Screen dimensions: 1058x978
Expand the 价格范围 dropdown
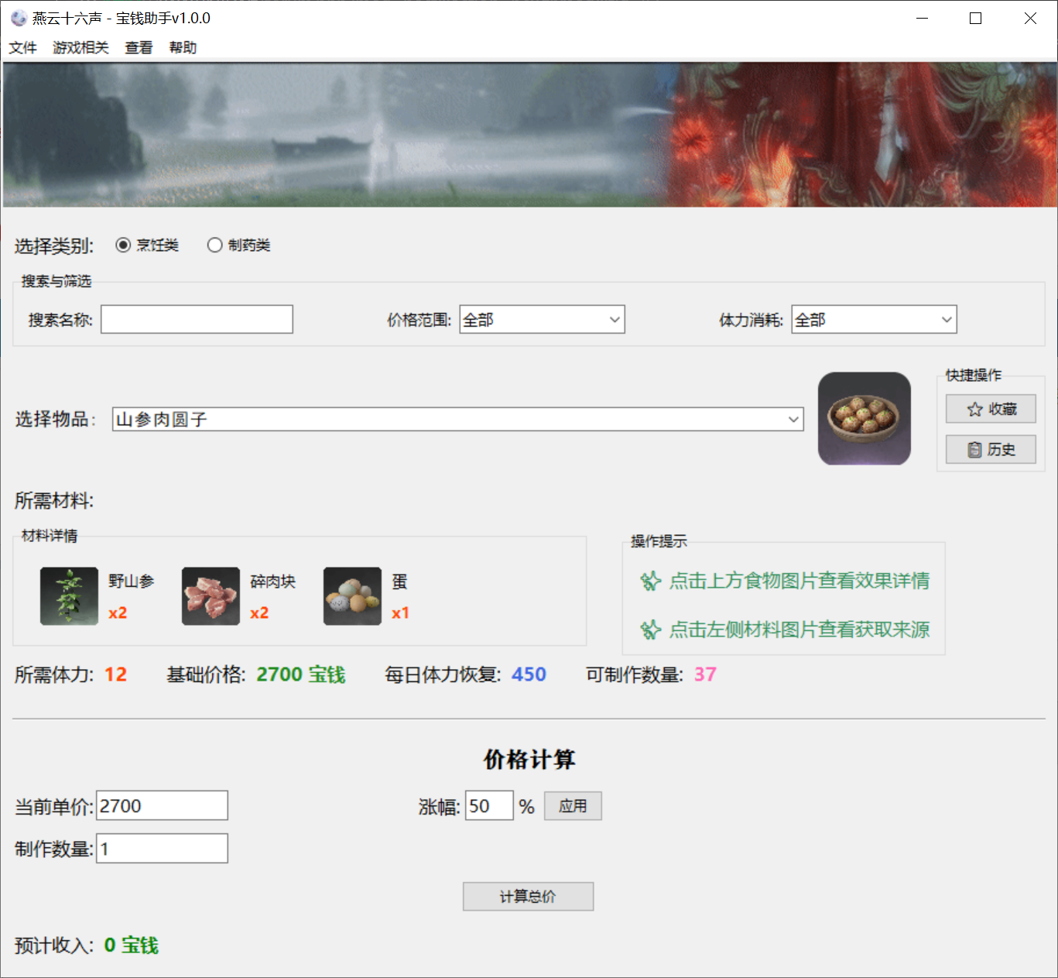tap(542, 320)
